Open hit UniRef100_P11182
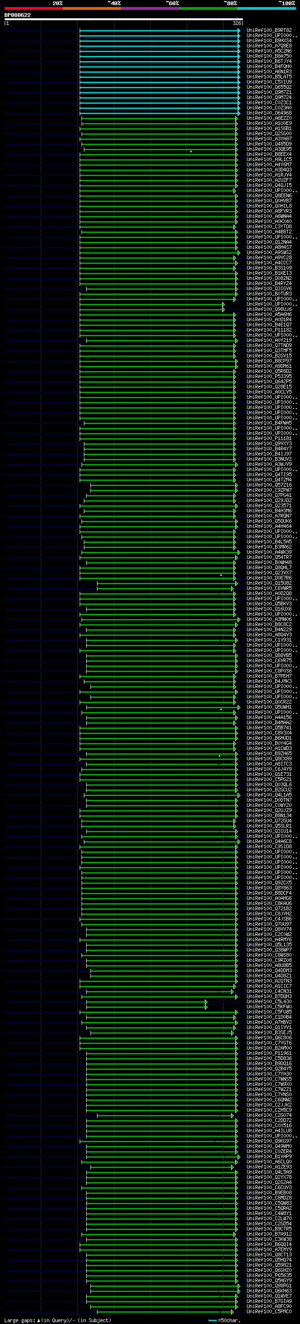The image size is (300, 1324). [x=269, y=330]
